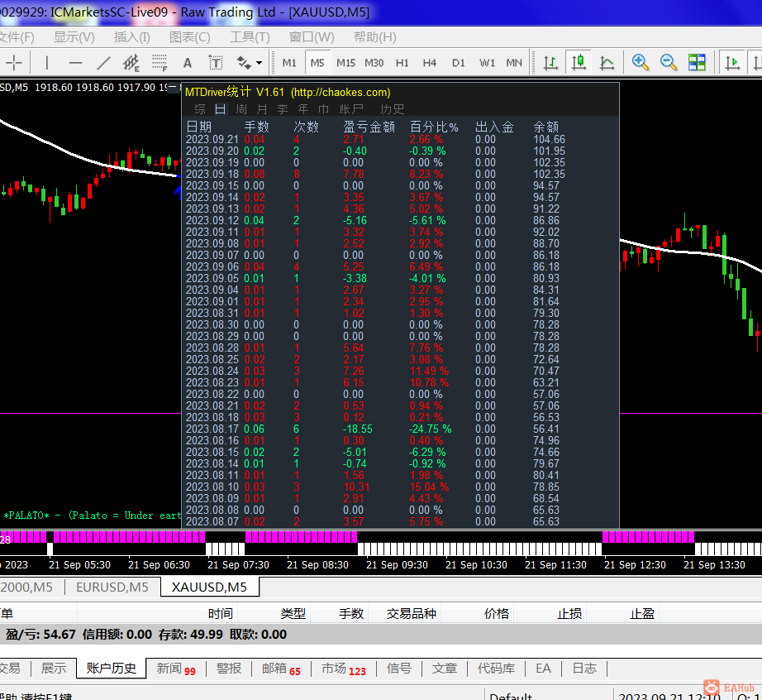Open the 帮助(H) menu
Screen dimensions: 762x700
pos(374,37)
